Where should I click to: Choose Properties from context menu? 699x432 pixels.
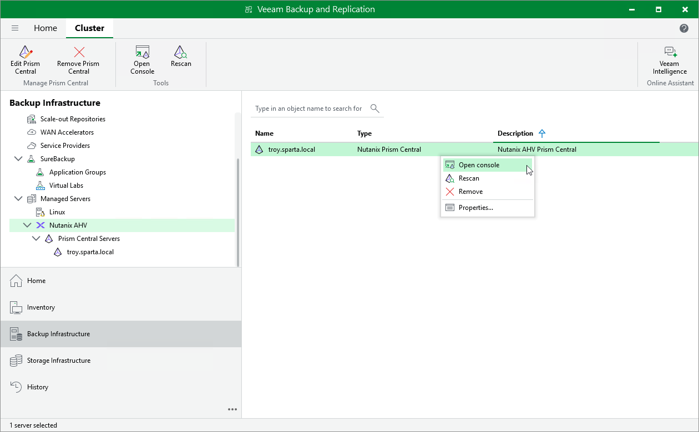(x=488, y=208)
